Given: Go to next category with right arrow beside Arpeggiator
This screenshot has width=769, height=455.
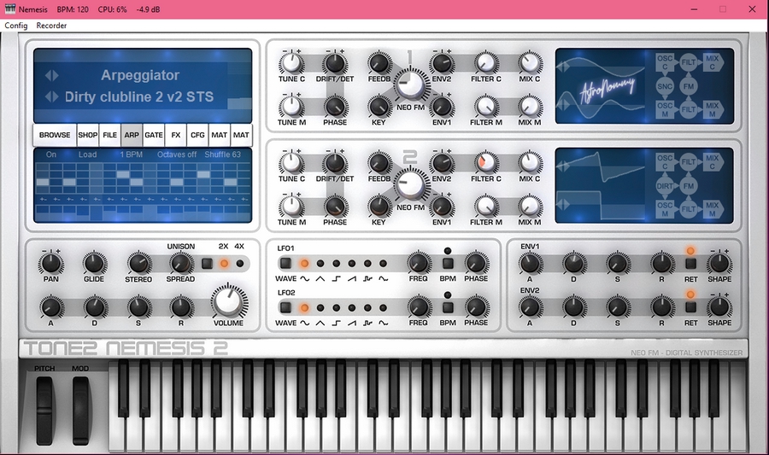Looking at the screenshot, I should [x=56, y=75].
